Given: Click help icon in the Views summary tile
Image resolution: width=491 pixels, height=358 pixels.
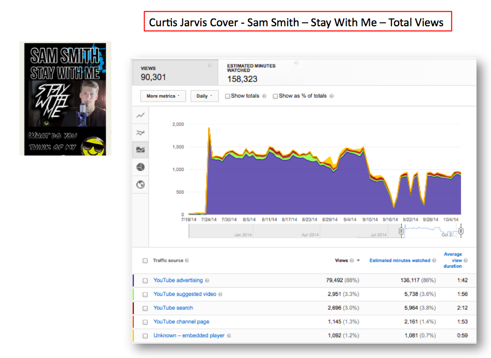Looking at the screenshot, I should (210, 65).
